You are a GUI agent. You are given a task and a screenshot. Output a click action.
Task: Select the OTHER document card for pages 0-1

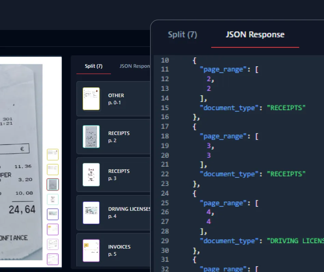[x=113, y=99]
